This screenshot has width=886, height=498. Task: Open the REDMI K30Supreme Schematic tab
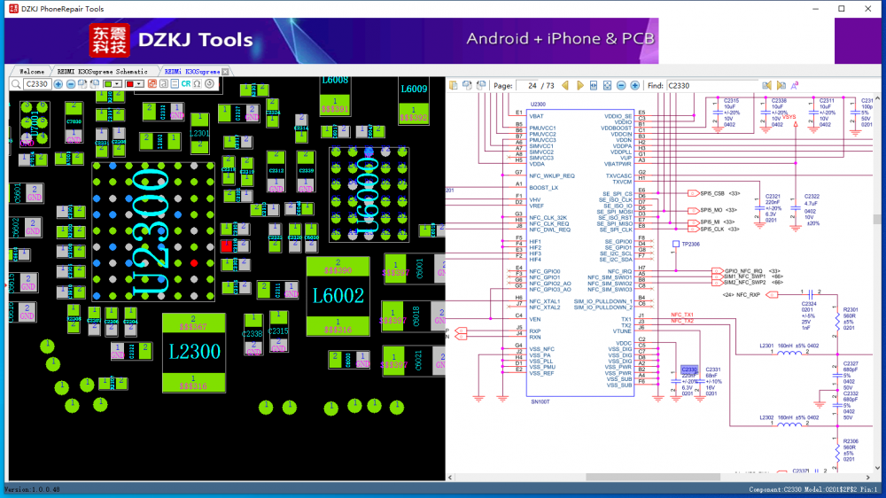(102, 71)
